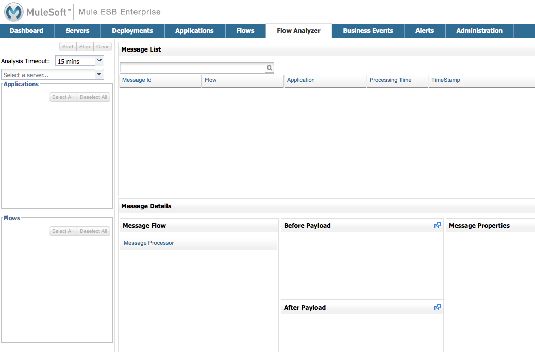535x352 pixels.
Task: Open the Administration tab
Action: (479, 31)
